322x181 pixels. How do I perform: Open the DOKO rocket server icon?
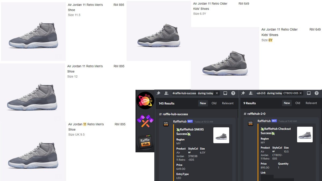(x=145, y=100)
